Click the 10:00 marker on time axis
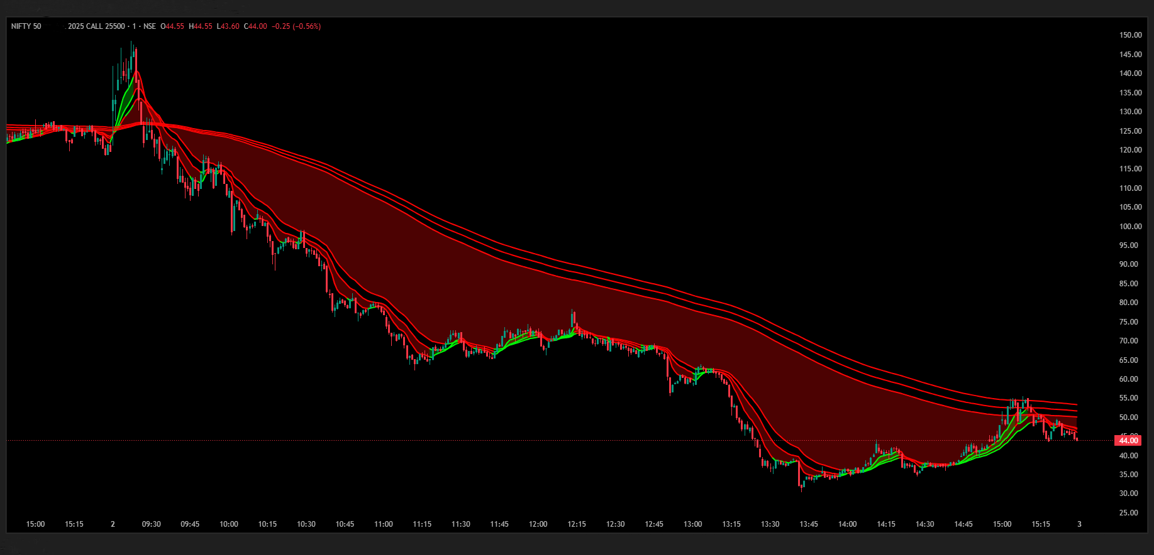This screenshot has height=555, width=1154. [x=229, y=524]
